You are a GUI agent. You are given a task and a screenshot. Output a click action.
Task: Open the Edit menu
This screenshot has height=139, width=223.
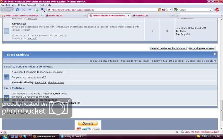(8, 5)
